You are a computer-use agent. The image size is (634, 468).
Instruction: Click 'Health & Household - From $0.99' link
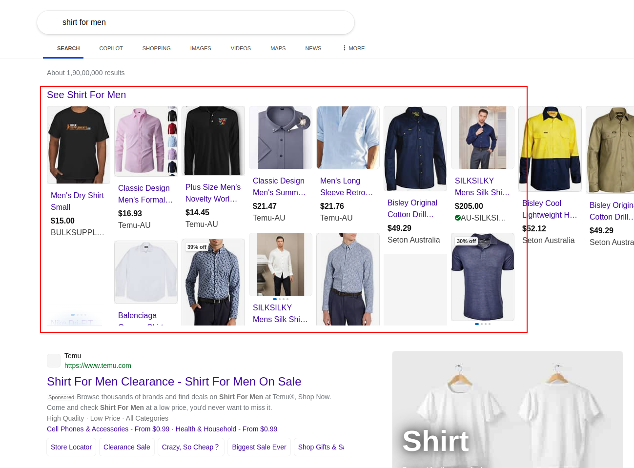pos(226,429)
